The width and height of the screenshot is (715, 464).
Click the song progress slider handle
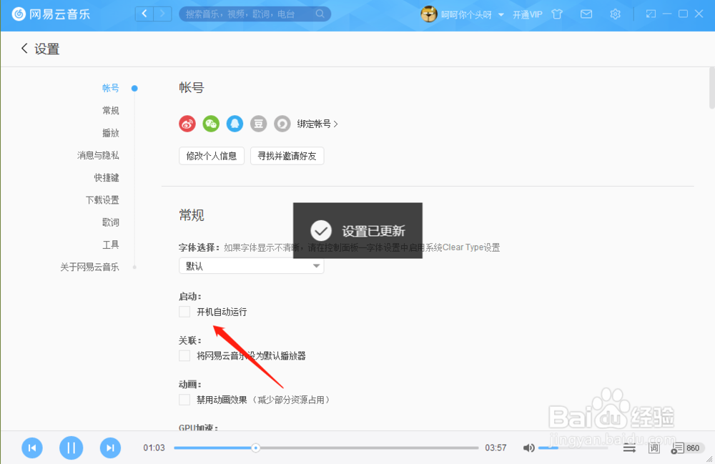256,448
